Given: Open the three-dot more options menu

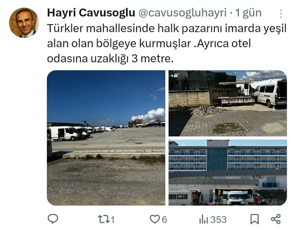Looking at the screenshot, I should click(x=281, y=14).
